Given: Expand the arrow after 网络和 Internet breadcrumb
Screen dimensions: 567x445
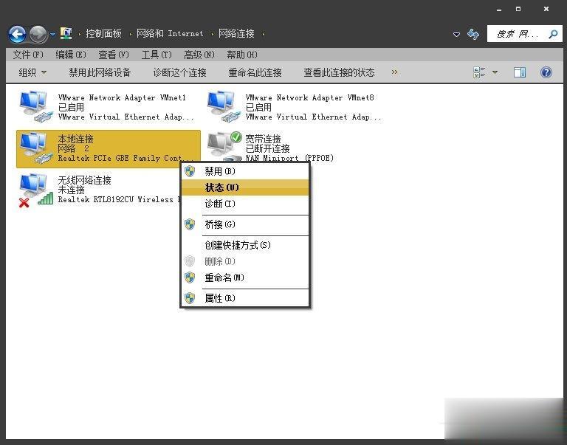Looking at the screenshot, I should 212,34.
